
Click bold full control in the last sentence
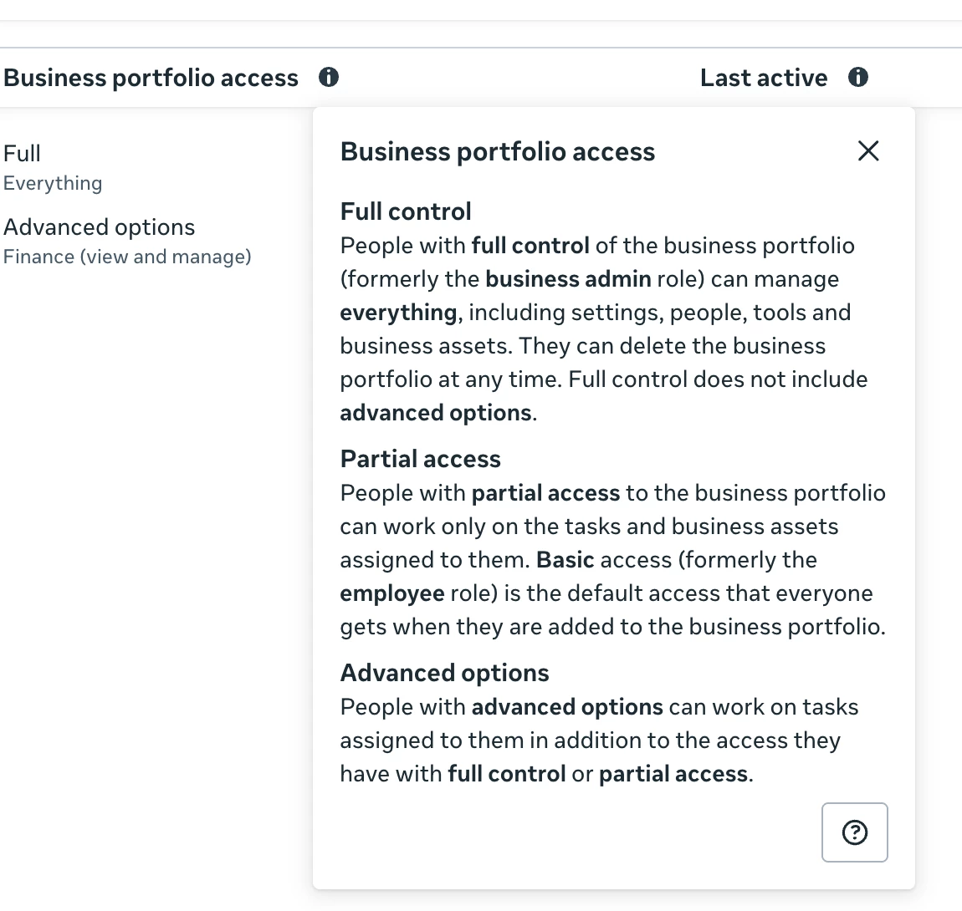pyautogui.click(x=507, y=774)
